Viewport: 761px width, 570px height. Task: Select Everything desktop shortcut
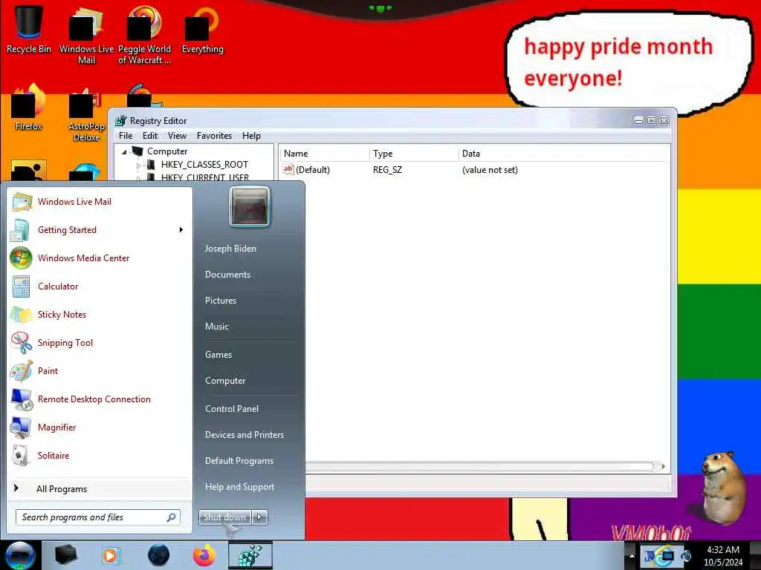pos(202,28)
